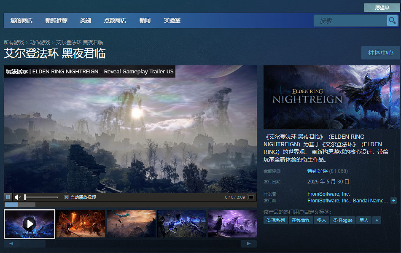Click the previous arrow below the thumbnails
This screenshot has width=401, height=253.
coord(11,243)
